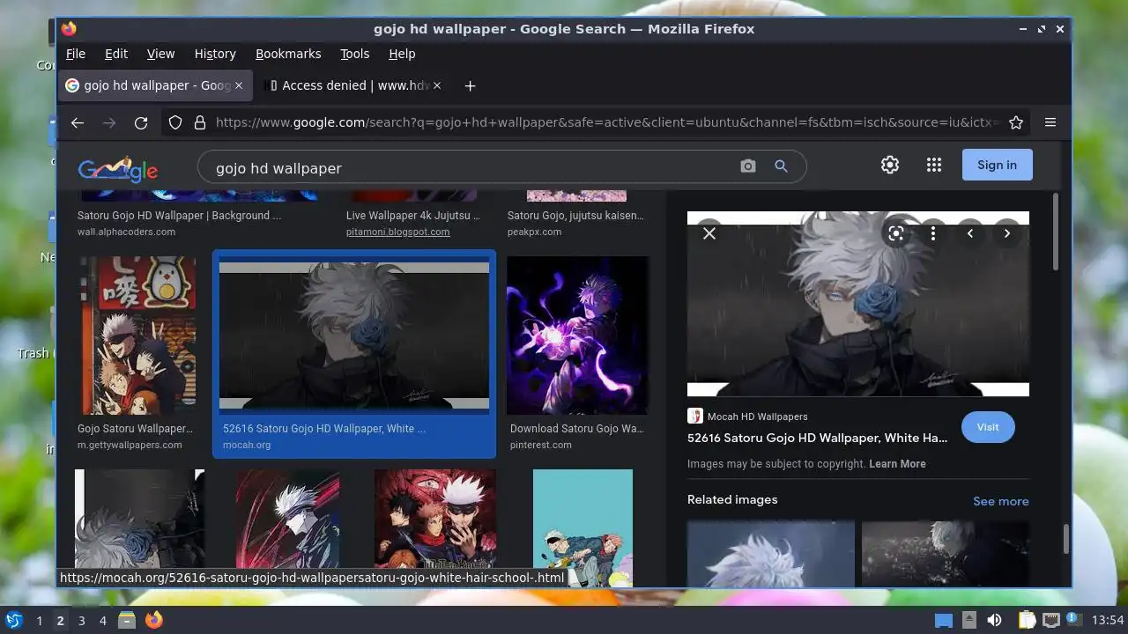Open the Google apps grid

(934, 165)
